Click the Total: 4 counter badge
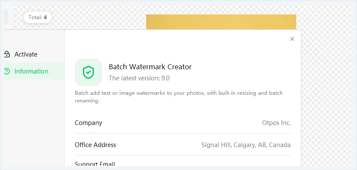The height and width of the screenshot is (170, 357). tap(37, 17)
